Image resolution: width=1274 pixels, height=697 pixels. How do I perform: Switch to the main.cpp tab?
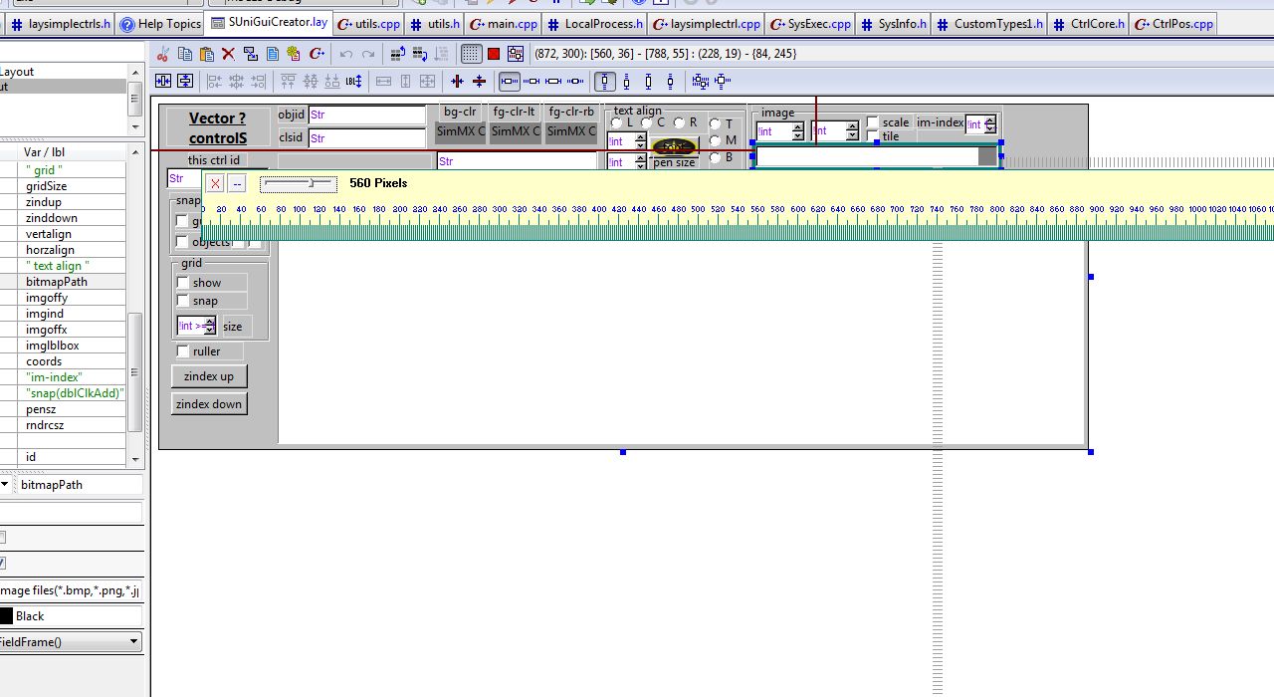pyautogui.click(x=504, y=24)
